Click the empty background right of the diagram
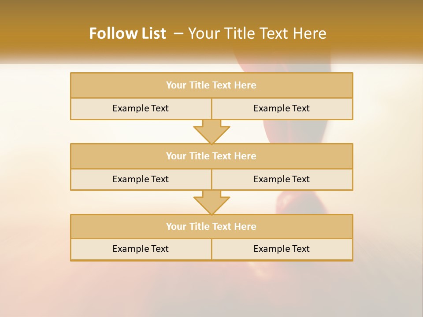Viewport: 423px width, 317px height. 388,167
